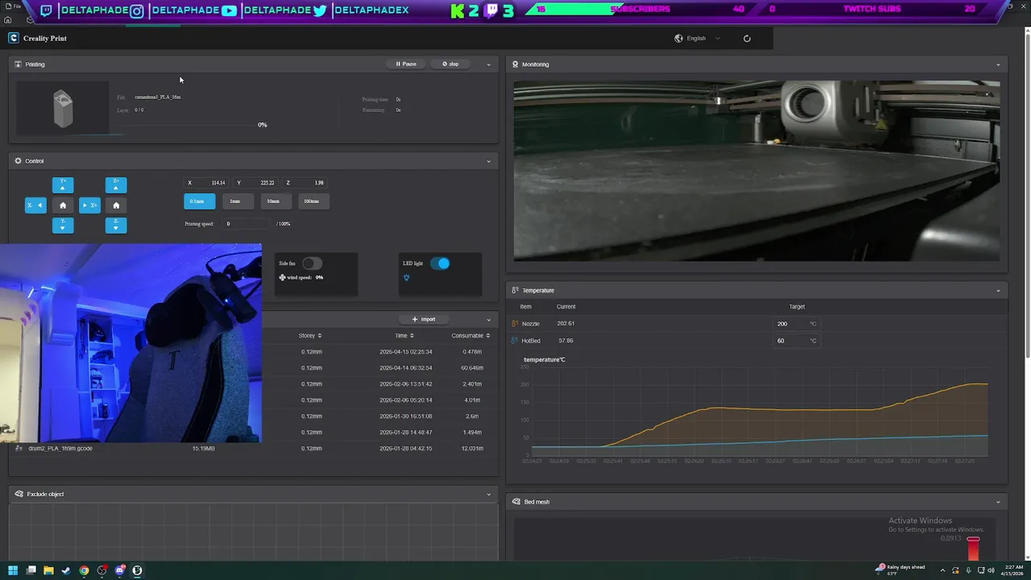Raise the Z+ axis arrow button
The width and height of the screenshot is (1031, 580).
pos(116,185)
